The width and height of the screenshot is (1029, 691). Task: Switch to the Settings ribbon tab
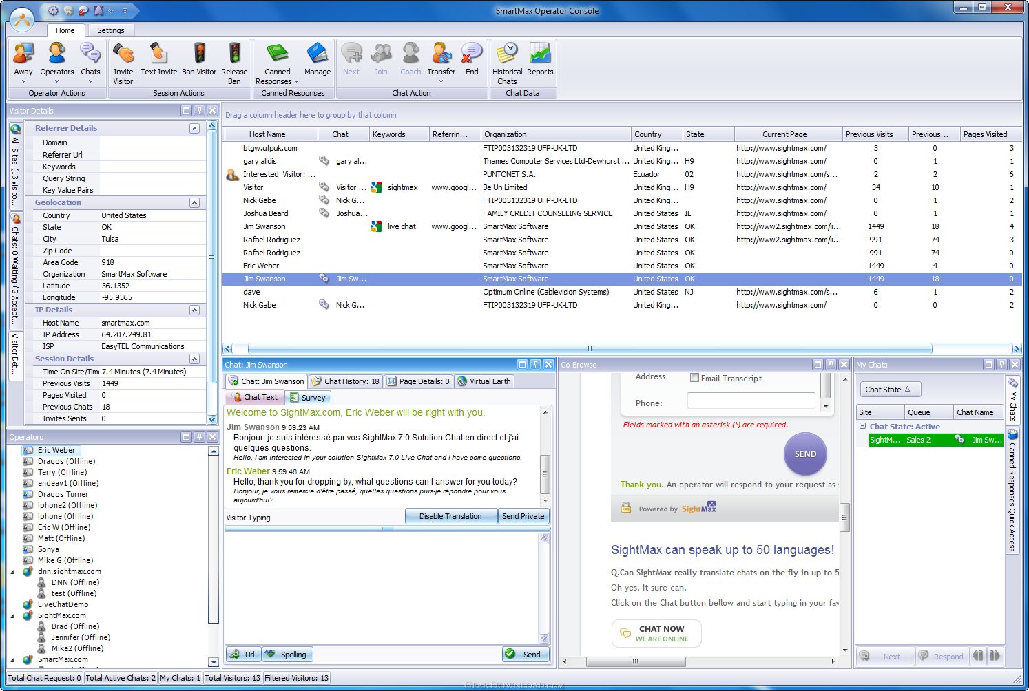111,30
